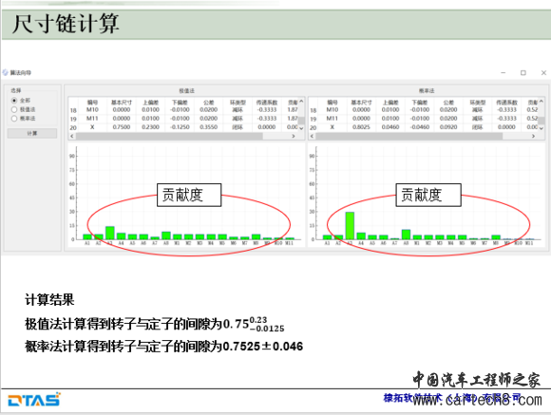The height and width of the screenshot is (415, 551).
Task: Select row M11 in the left table
Action: [x=182, y=119]
